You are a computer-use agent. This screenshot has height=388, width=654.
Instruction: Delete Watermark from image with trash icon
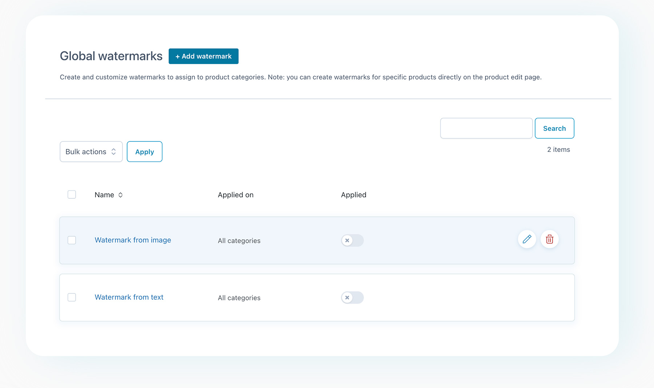[549, 239]
